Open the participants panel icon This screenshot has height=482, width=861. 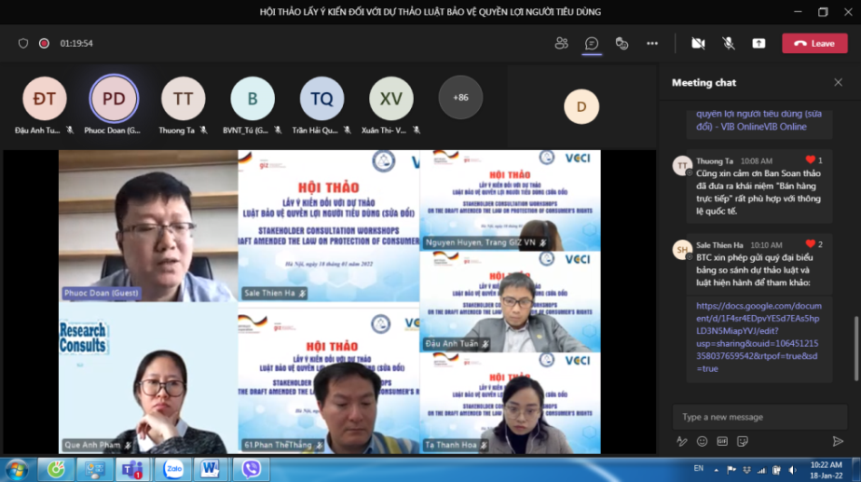pyautogui.click(x=561, y=43)
